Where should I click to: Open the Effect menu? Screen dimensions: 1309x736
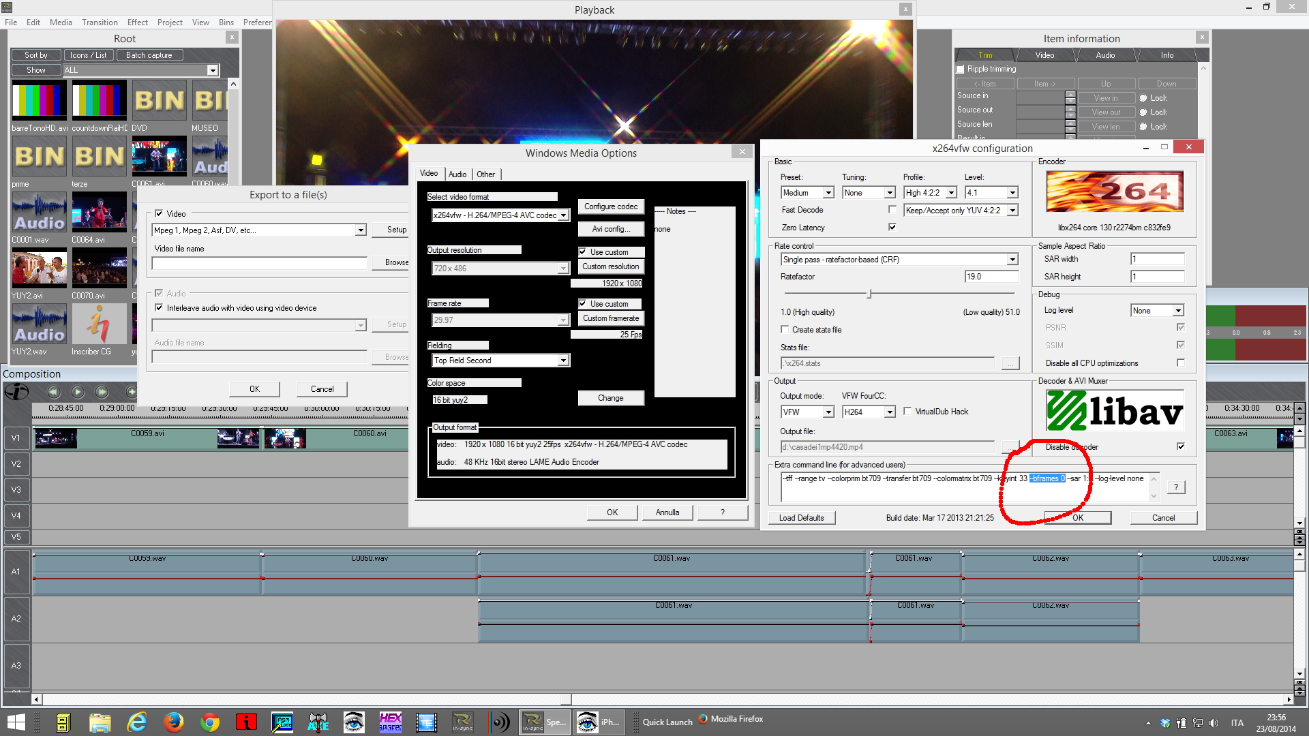point(137,22)
